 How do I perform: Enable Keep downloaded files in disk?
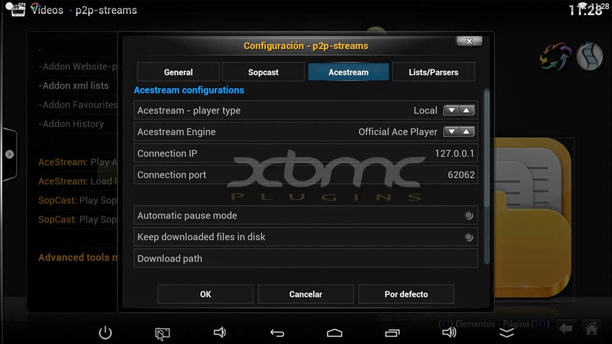(x=469, y=237)
